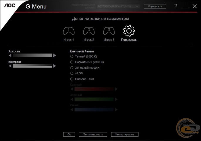Open help with the question mark icon
Image resolution: width=201 pixels, height=141 pixels.
pos(176,6)
